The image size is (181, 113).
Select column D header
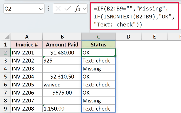(x=128, y=37)
